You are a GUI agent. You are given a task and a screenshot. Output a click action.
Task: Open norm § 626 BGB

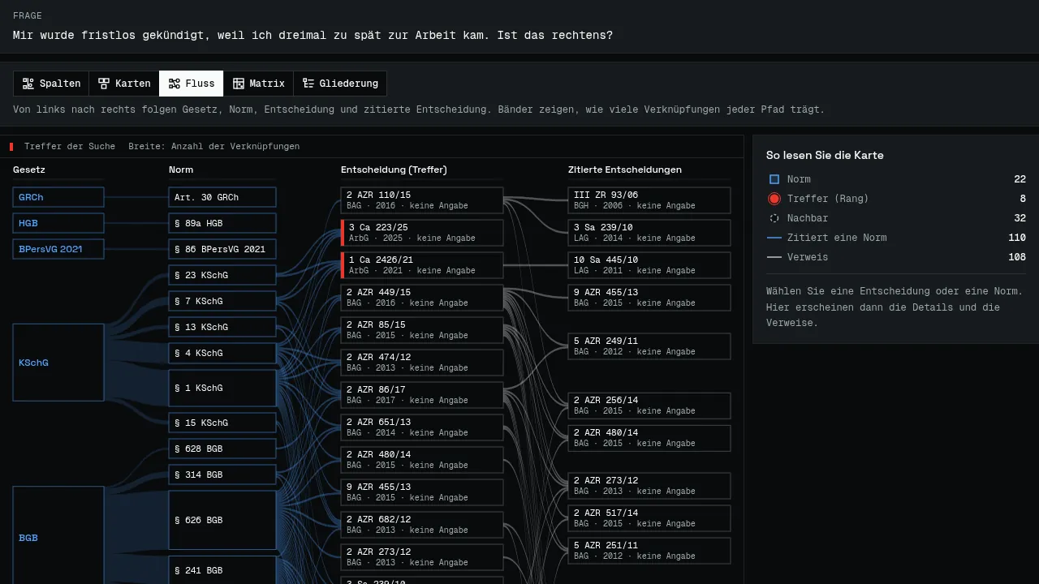[222, 520]
